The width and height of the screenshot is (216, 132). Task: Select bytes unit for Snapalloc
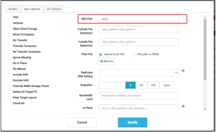[x=167, y=85]
